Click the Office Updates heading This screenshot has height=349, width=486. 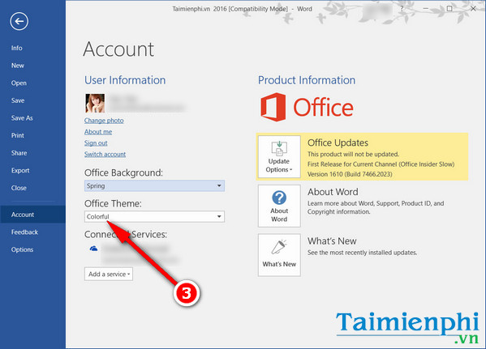point(338,143)
